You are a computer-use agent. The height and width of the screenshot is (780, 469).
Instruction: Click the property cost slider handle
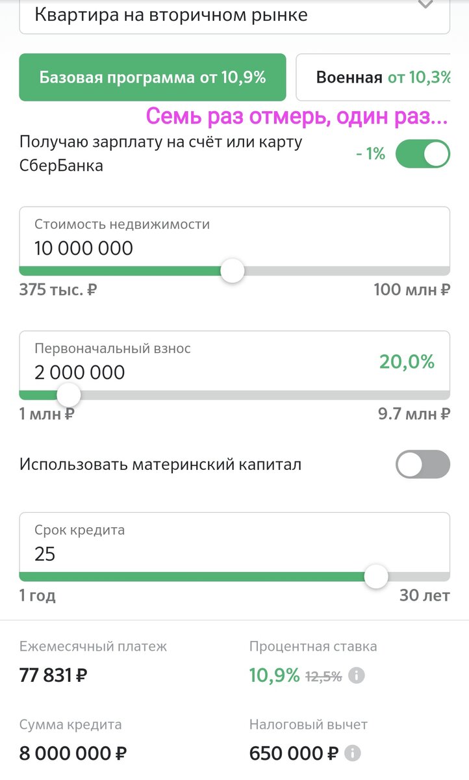(233, 270)
